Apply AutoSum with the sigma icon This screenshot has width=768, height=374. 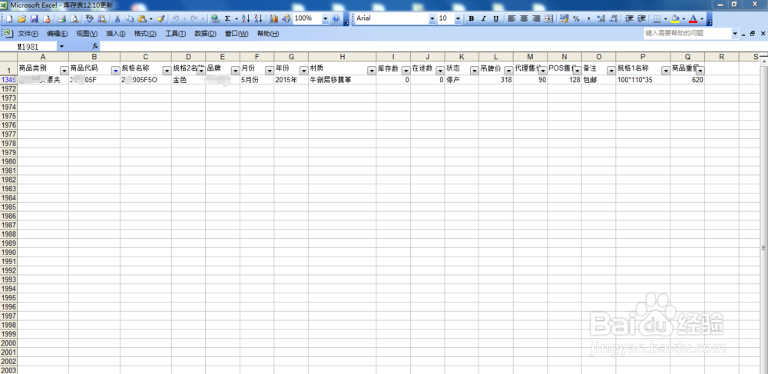tap(227, 18)
